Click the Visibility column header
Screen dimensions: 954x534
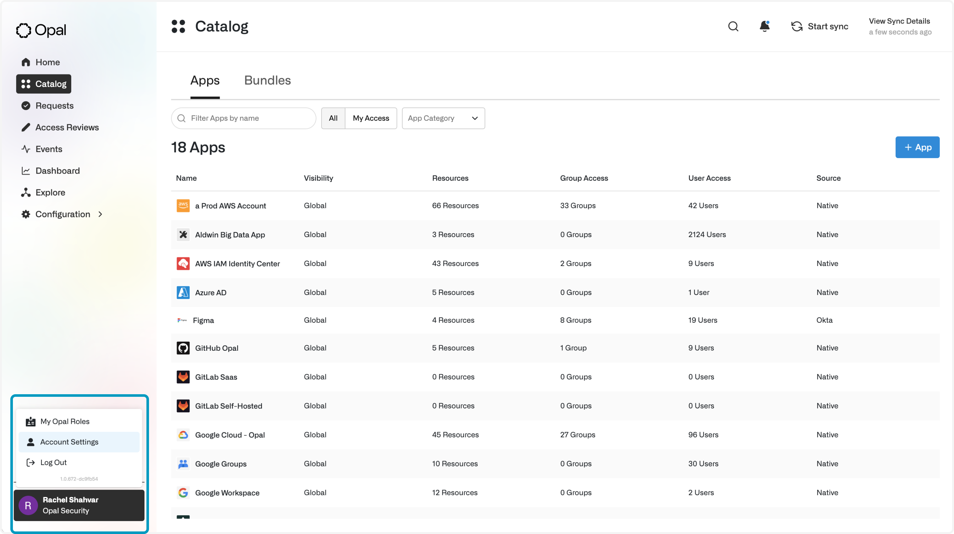pyautogui.click(x=319, y=178)
